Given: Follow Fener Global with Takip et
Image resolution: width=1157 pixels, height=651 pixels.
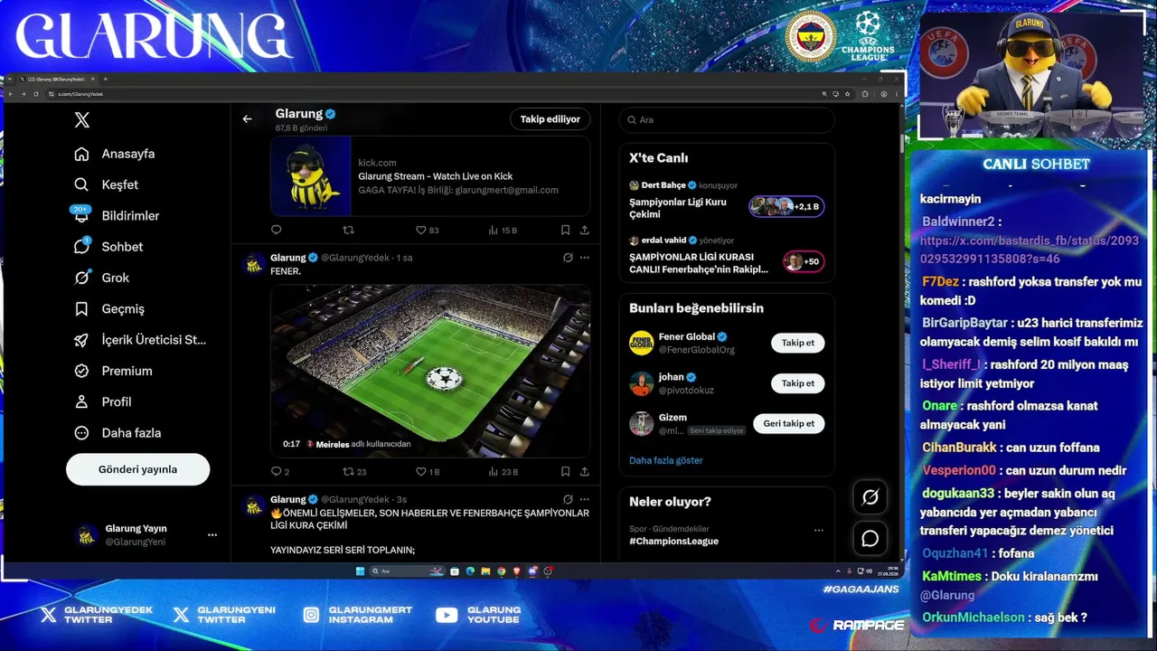Looking at the screenshot, I should point(798,343).
